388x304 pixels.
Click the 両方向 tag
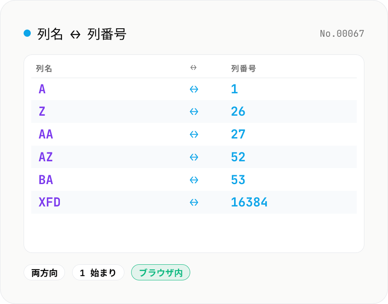(x=44, y=272)
